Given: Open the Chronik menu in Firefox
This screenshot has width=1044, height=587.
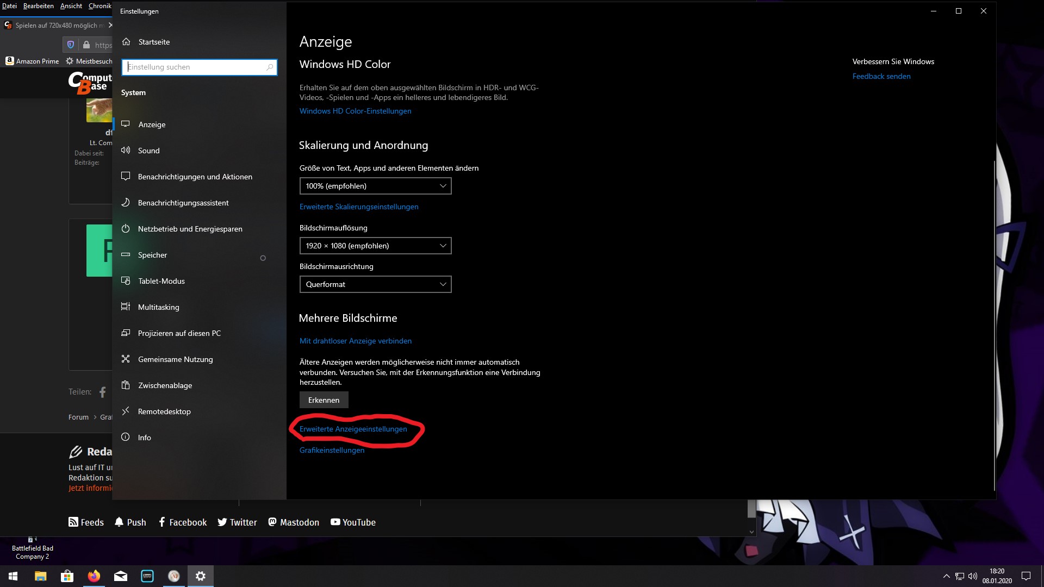Looking at the screenshot, I should coord(100,6).
